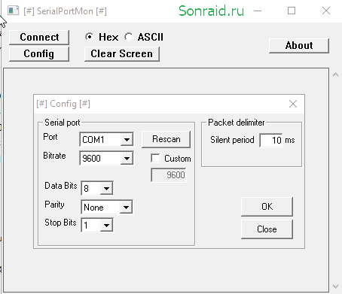The width and height of the screenshot is (342, 294).
Task: Click the SerialPortMon app icon in title bar
Action: pos(14,11)
